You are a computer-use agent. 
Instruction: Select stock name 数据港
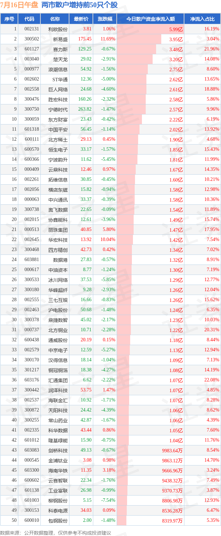(60, 260)
